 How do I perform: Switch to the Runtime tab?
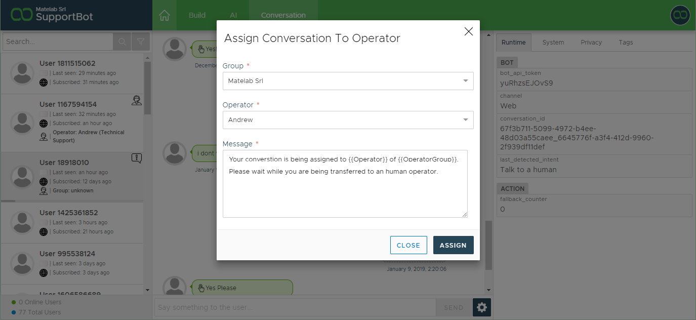tap(514, 43)
